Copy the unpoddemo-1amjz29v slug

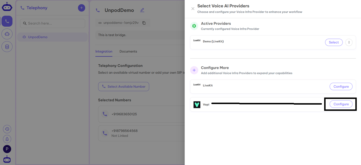coord(144,23)
